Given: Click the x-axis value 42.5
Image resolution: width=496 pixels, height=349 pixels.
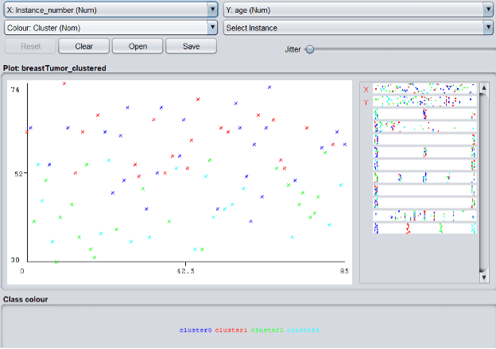Looking at the screenshot, I should pyautogui.click(x=186, y=271).
